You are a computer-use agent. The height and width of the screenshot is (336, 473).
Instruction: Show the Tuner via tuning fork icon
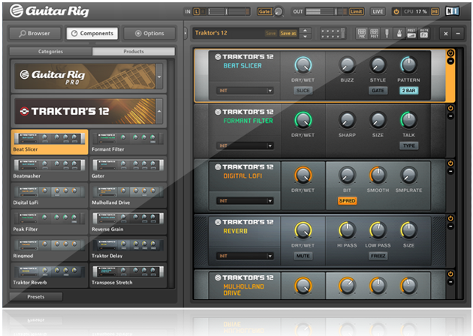point(387,33)
